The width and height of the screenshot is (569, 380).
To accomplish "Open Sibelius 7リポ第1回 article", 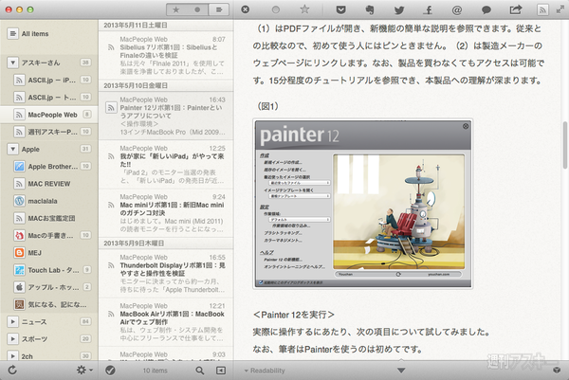I will pyautogui.click(x=166, y=56).
